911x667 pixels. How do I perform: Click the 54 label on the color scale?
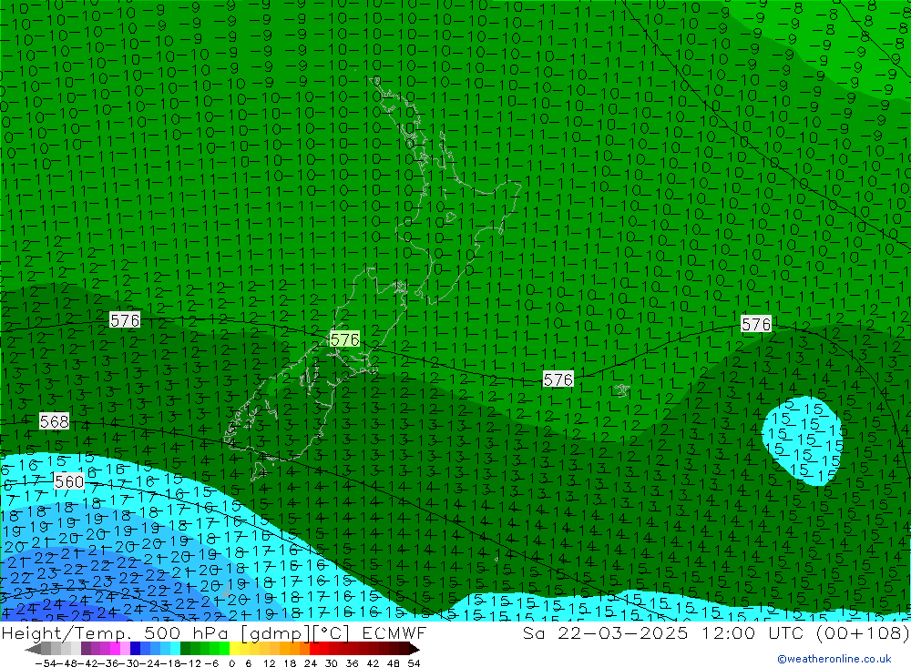(414, 663)
